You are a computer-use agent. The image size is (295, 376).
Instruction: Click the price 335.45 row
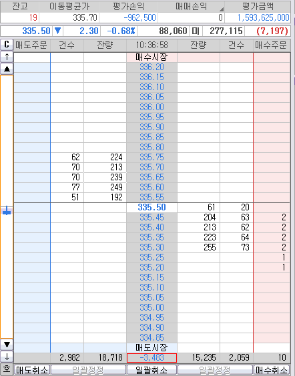click(152, 218)
